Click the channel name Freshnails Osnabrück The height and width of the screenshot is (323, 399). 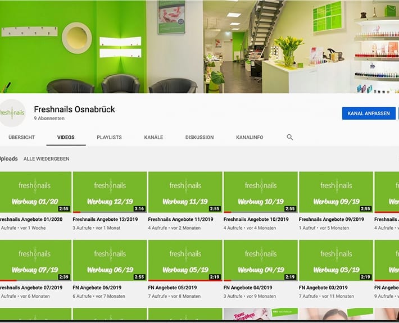74,110
